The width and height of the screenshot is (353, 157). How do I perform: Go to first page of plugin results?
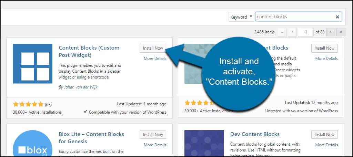point(282,32)
